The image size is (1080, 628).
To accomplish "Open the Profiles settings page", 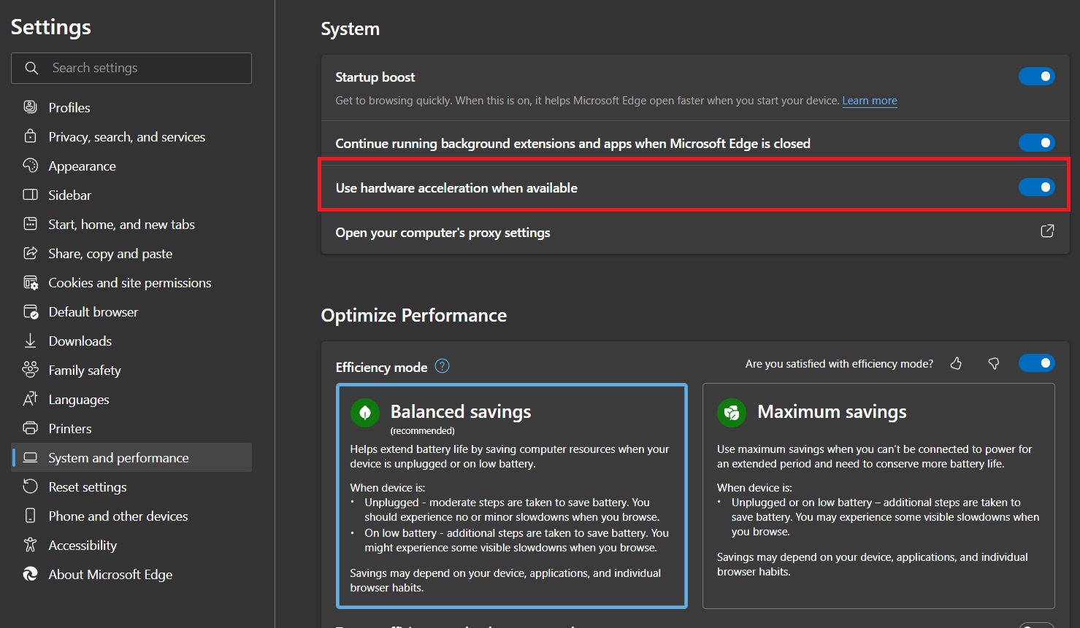I will click(x=131, y=107).
